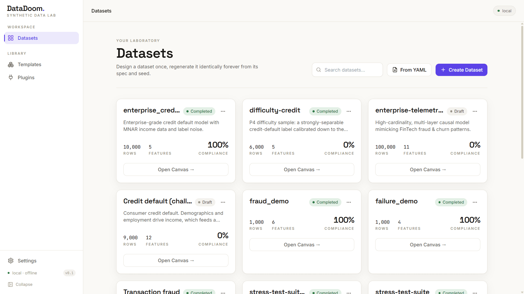
Task: Click Completed status on failure_demo card
Action: point(451,202)
